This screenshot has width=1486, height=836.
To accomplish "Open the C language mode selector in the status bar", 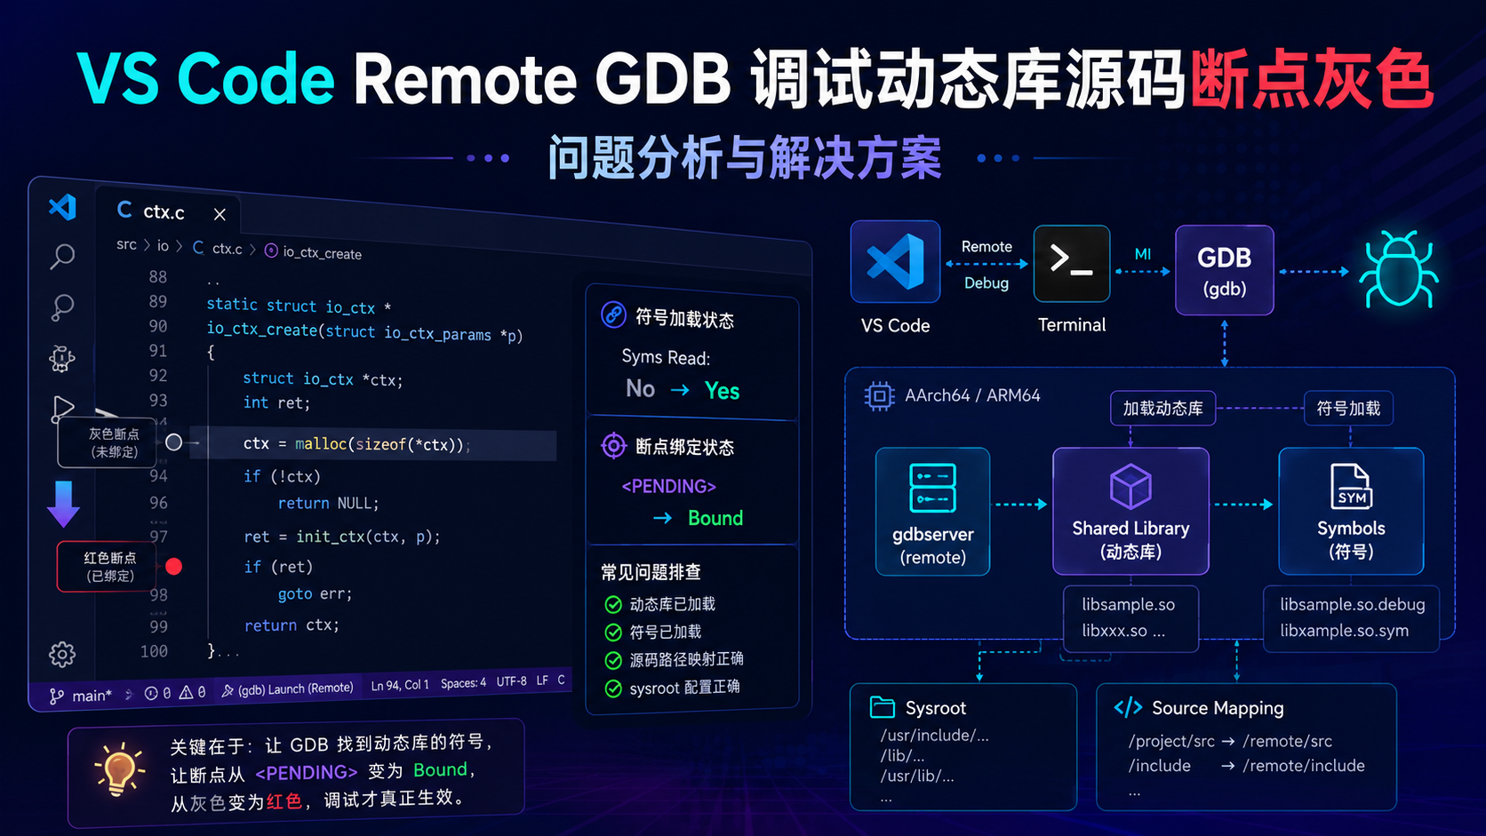I will tap(561, 680).
